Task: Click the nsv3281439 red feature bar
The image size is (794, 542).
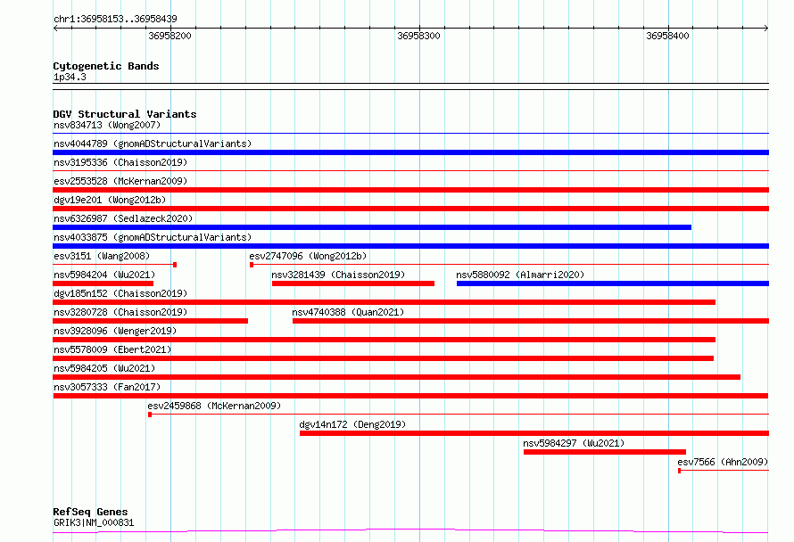Action: click(x=353, y=283)
